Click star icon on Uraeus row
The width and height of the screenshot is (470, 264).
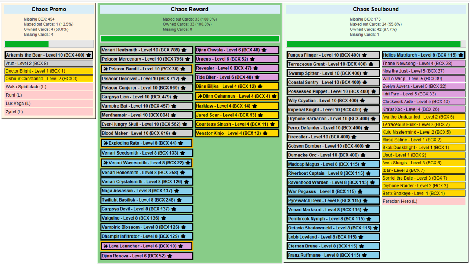[253, 59]
